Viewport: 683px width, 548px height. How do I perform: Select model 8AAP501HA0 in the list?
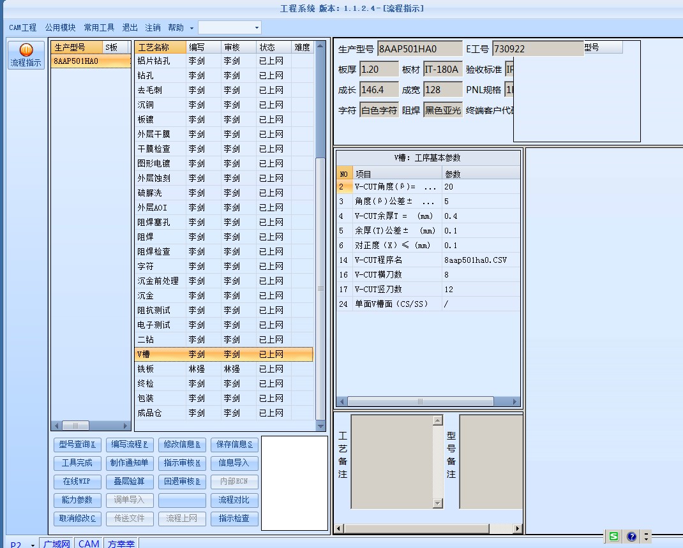click(91, 61)
